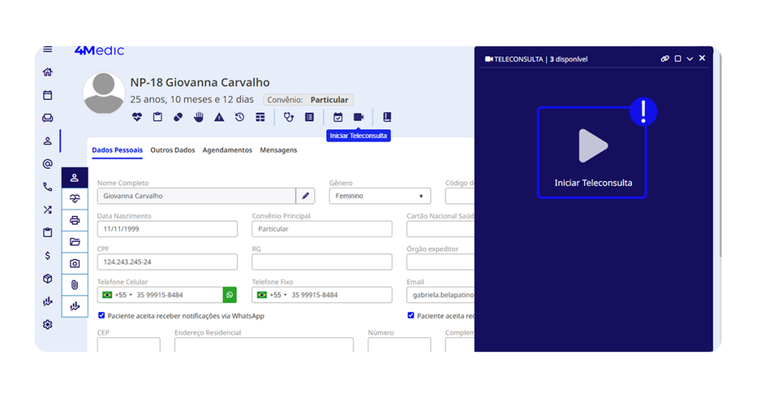Image resolution: width=757 pixels, height=398 pixels.
Task: Switch to the Outros Dados tab
Action: point(172,150)
